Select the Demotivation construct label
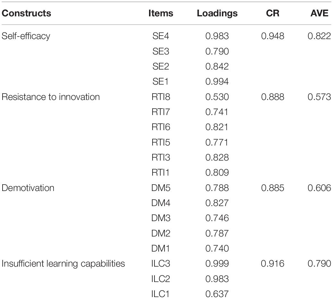Image resolution: width=333 pixels, height=299 pixels. pyautogui.click(x=28, y=188)
